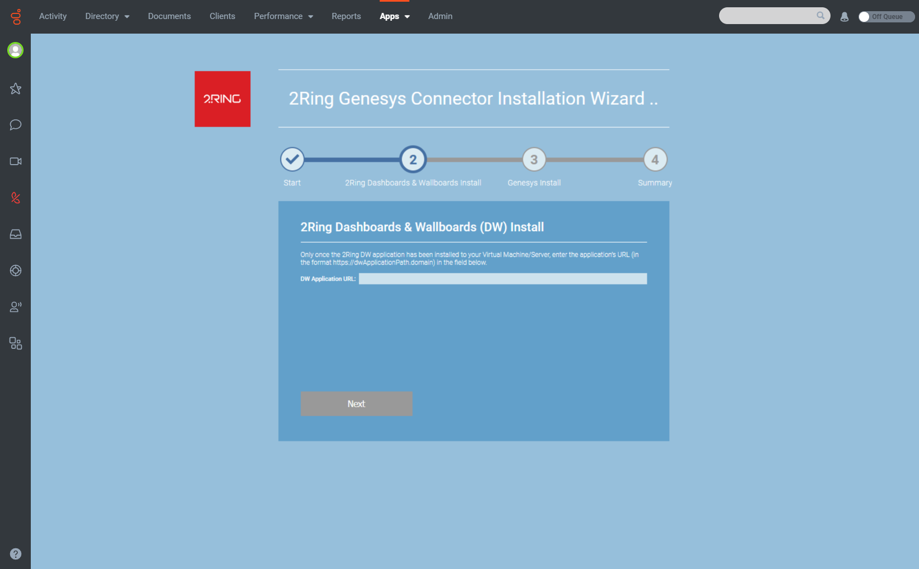
Task: Expand the Performance dropdown
Action: coord(283,16)
